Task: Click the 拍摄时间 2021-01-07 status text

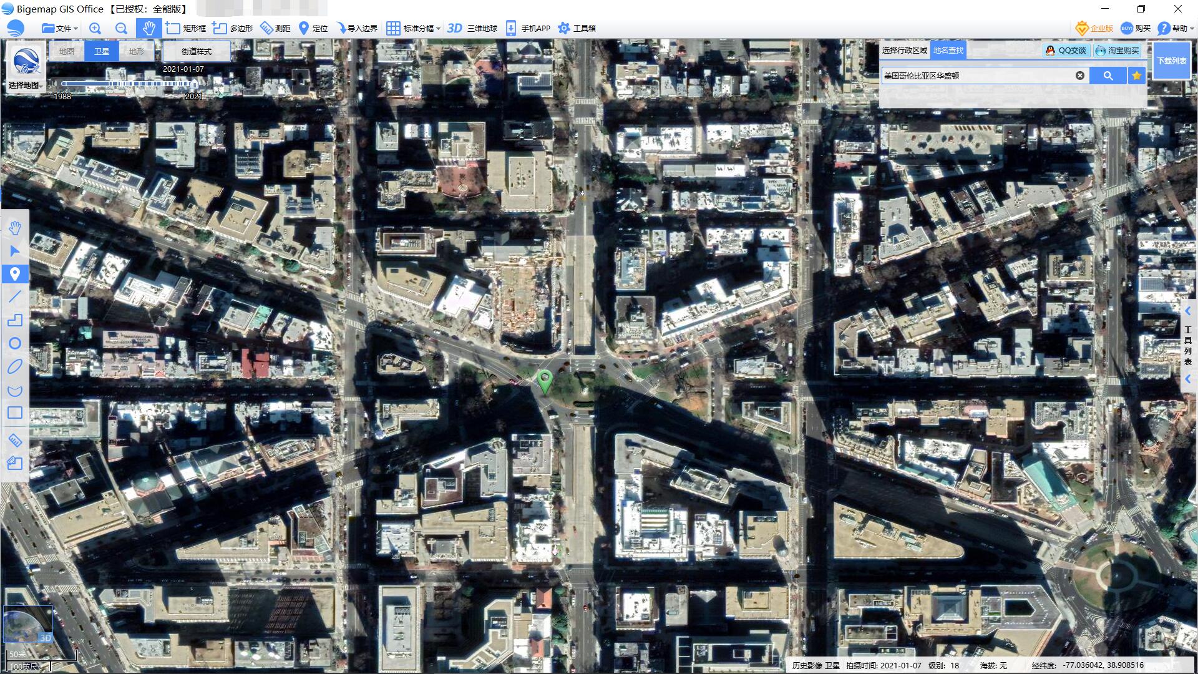Action: pos(884,665)
